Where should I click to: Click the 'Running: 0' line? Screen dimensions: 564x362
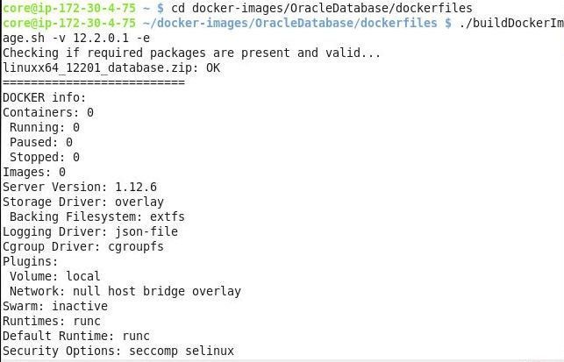point(45,127)
